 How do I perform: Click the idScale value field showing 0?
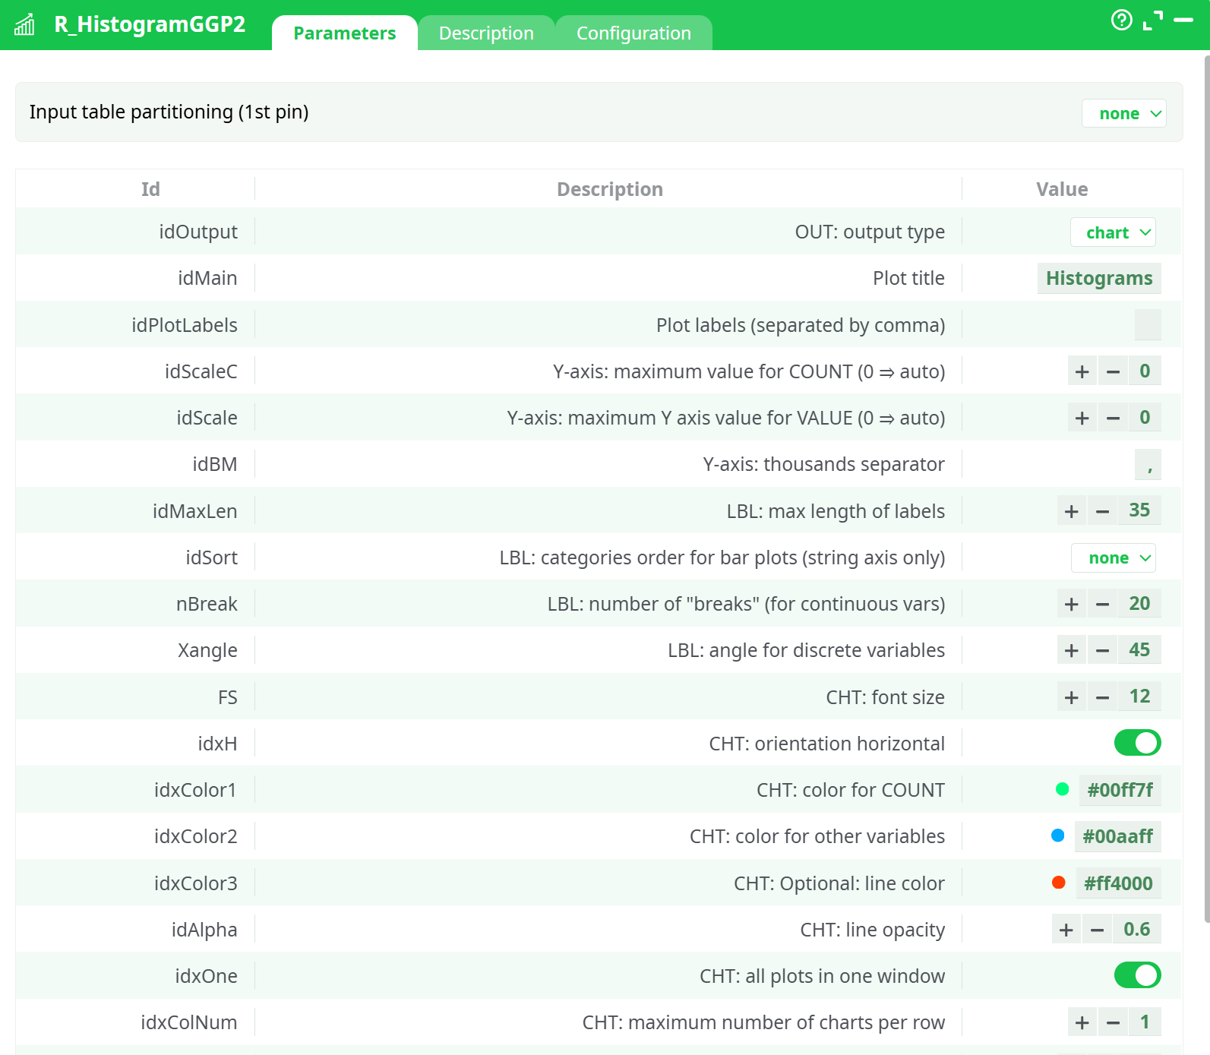click(1145, 418)
